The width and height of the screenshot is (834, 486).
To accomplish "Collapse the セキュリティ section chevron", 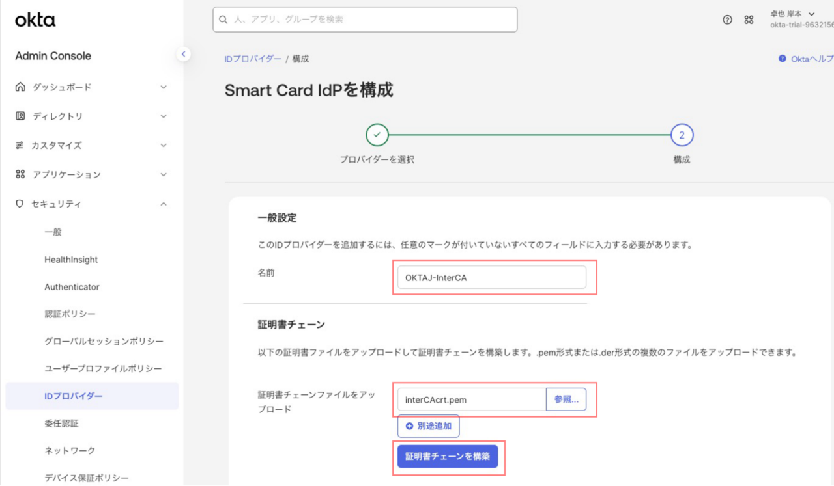I will pyautogui.click(x=164, y=204).
